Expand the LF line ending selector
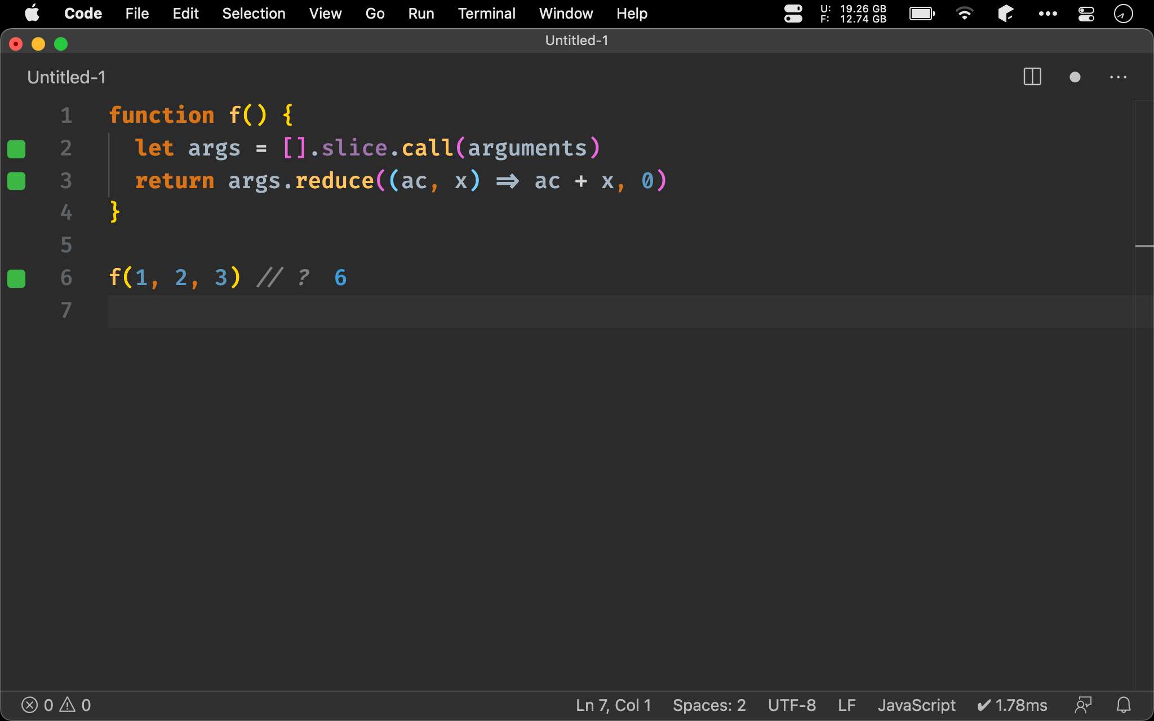Viewport: 1154px width, 721px height. click(846, 705)
